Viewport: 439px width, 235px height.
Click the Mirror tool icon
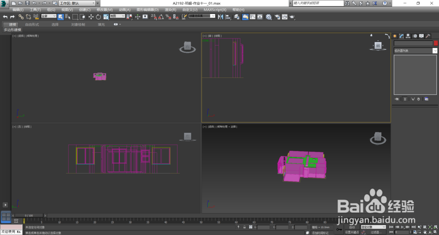pyautogui.click(x=220, y=17)
